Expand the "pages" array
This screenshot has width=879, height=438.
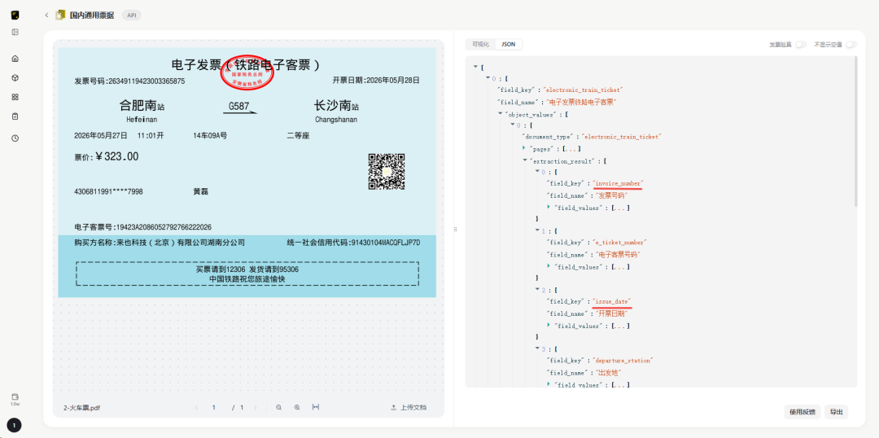point(523,149)
